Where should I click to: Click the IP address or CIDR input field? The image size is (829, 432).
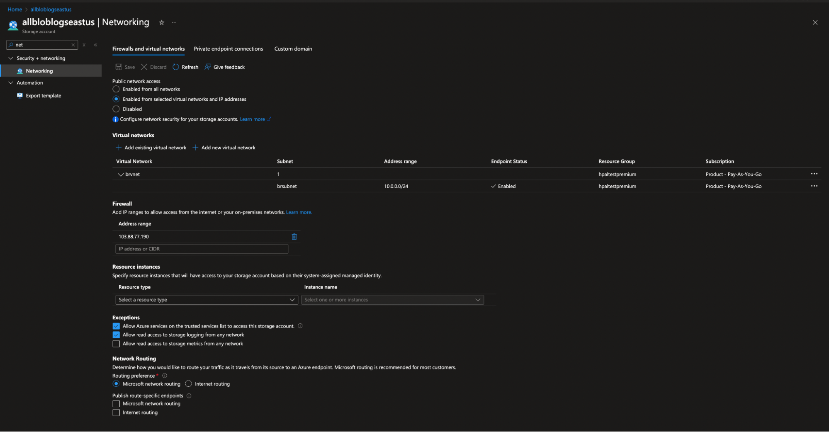coord(201,249)
